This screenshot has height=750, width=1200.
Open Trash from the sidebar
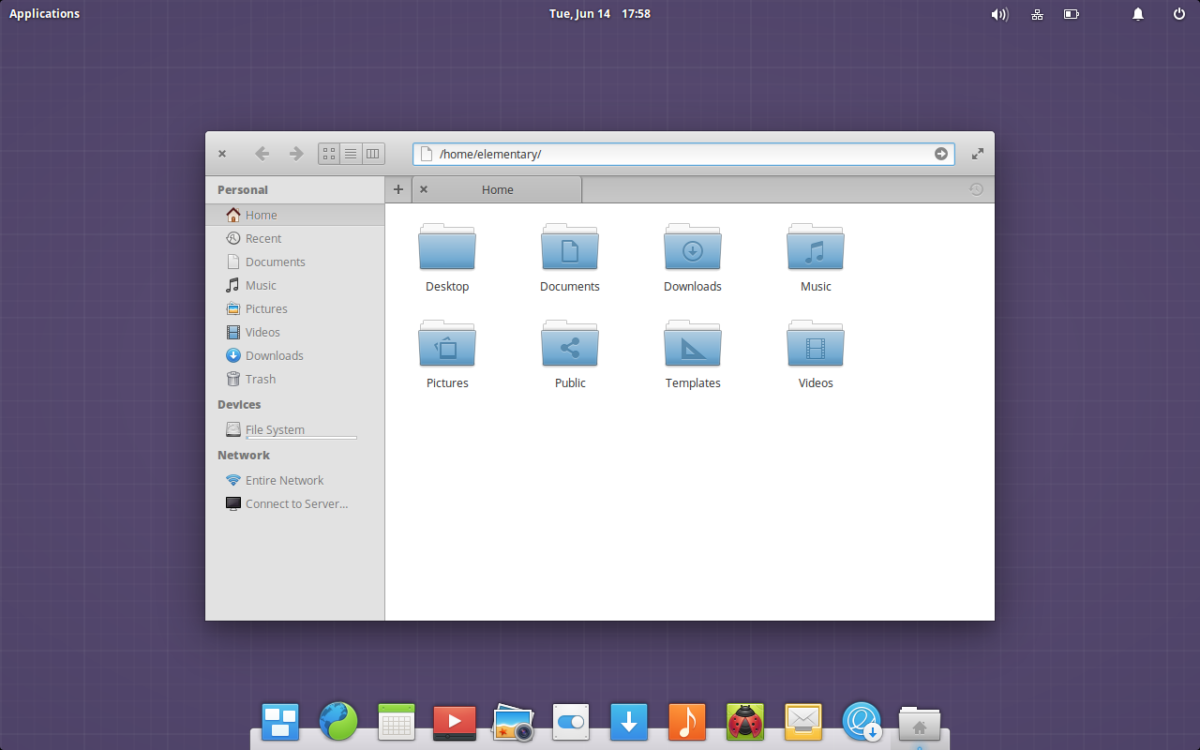[260, 379]
